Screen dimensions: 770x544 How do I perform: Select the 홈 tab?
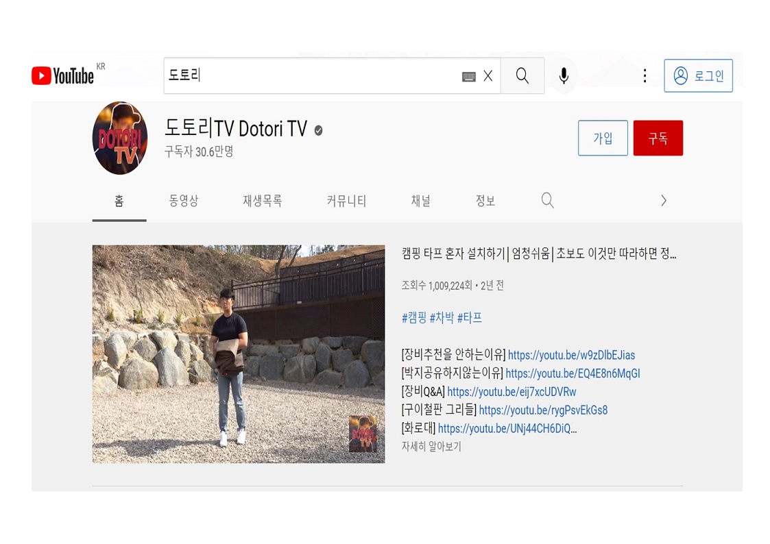pyautogui.click(x=119, y=201)
